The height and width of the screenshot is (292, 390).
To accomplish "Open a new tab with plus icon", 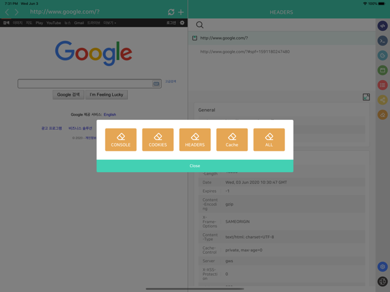I will click(181, 12).
